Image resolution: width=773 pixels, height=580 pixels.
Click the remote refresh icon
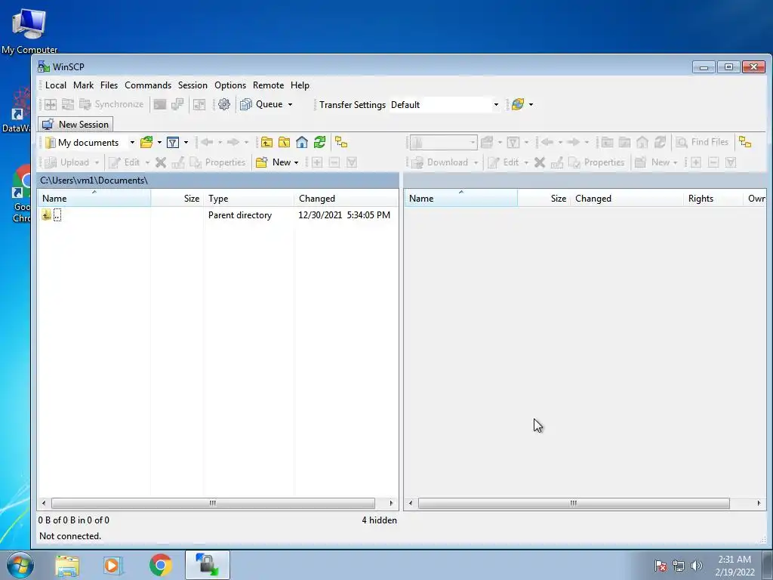[x=660, y=143]
